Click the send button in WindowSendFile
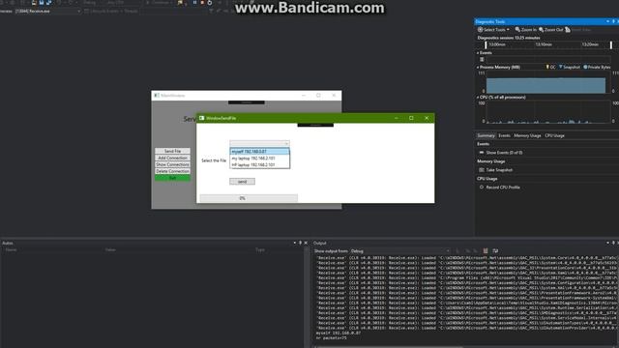 (x=242, y=182)
